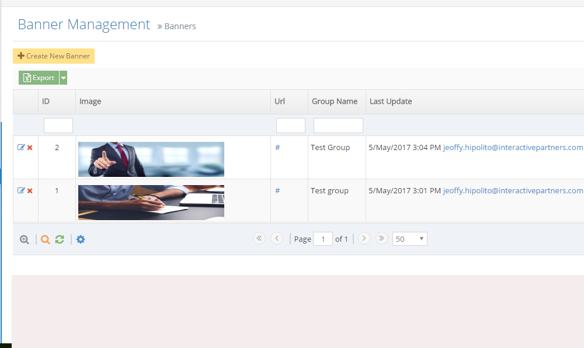Go to the next page of results
Viewport: 584px width, 348px height.
point(364,238)
